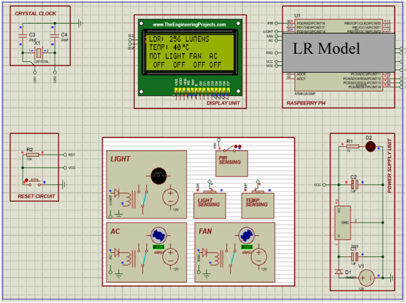This screenshot has height=303, width=406.
Task: Click the relay coil in the AC block
Action: [x=127, y=259]
